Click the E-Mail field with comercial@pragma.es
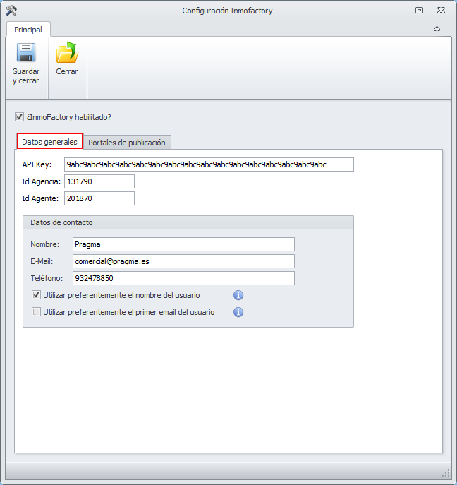This screenshot has height=485, width=457. 183,261
